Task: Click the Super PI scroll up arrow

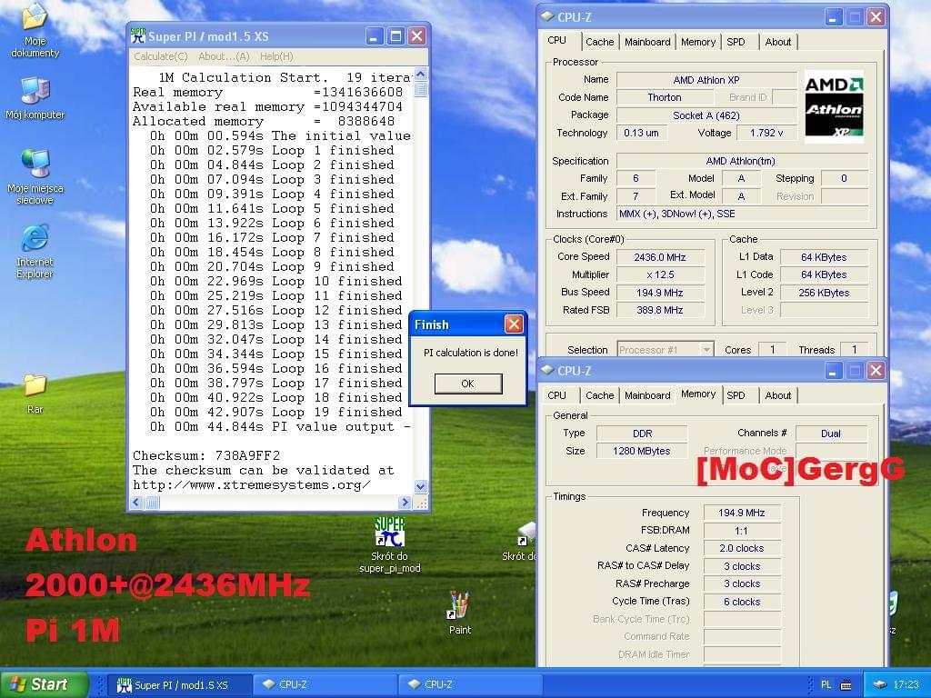Action: 420,75
